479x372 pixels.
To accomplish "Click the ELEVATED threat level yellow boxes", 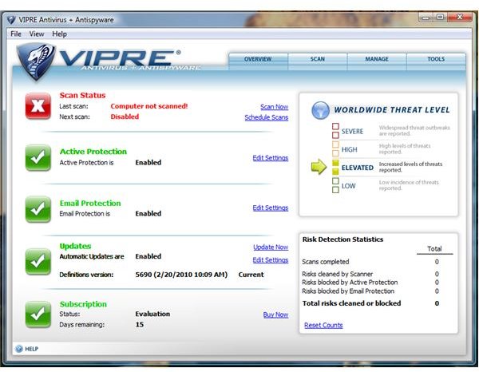I will (x=335, y=167).
